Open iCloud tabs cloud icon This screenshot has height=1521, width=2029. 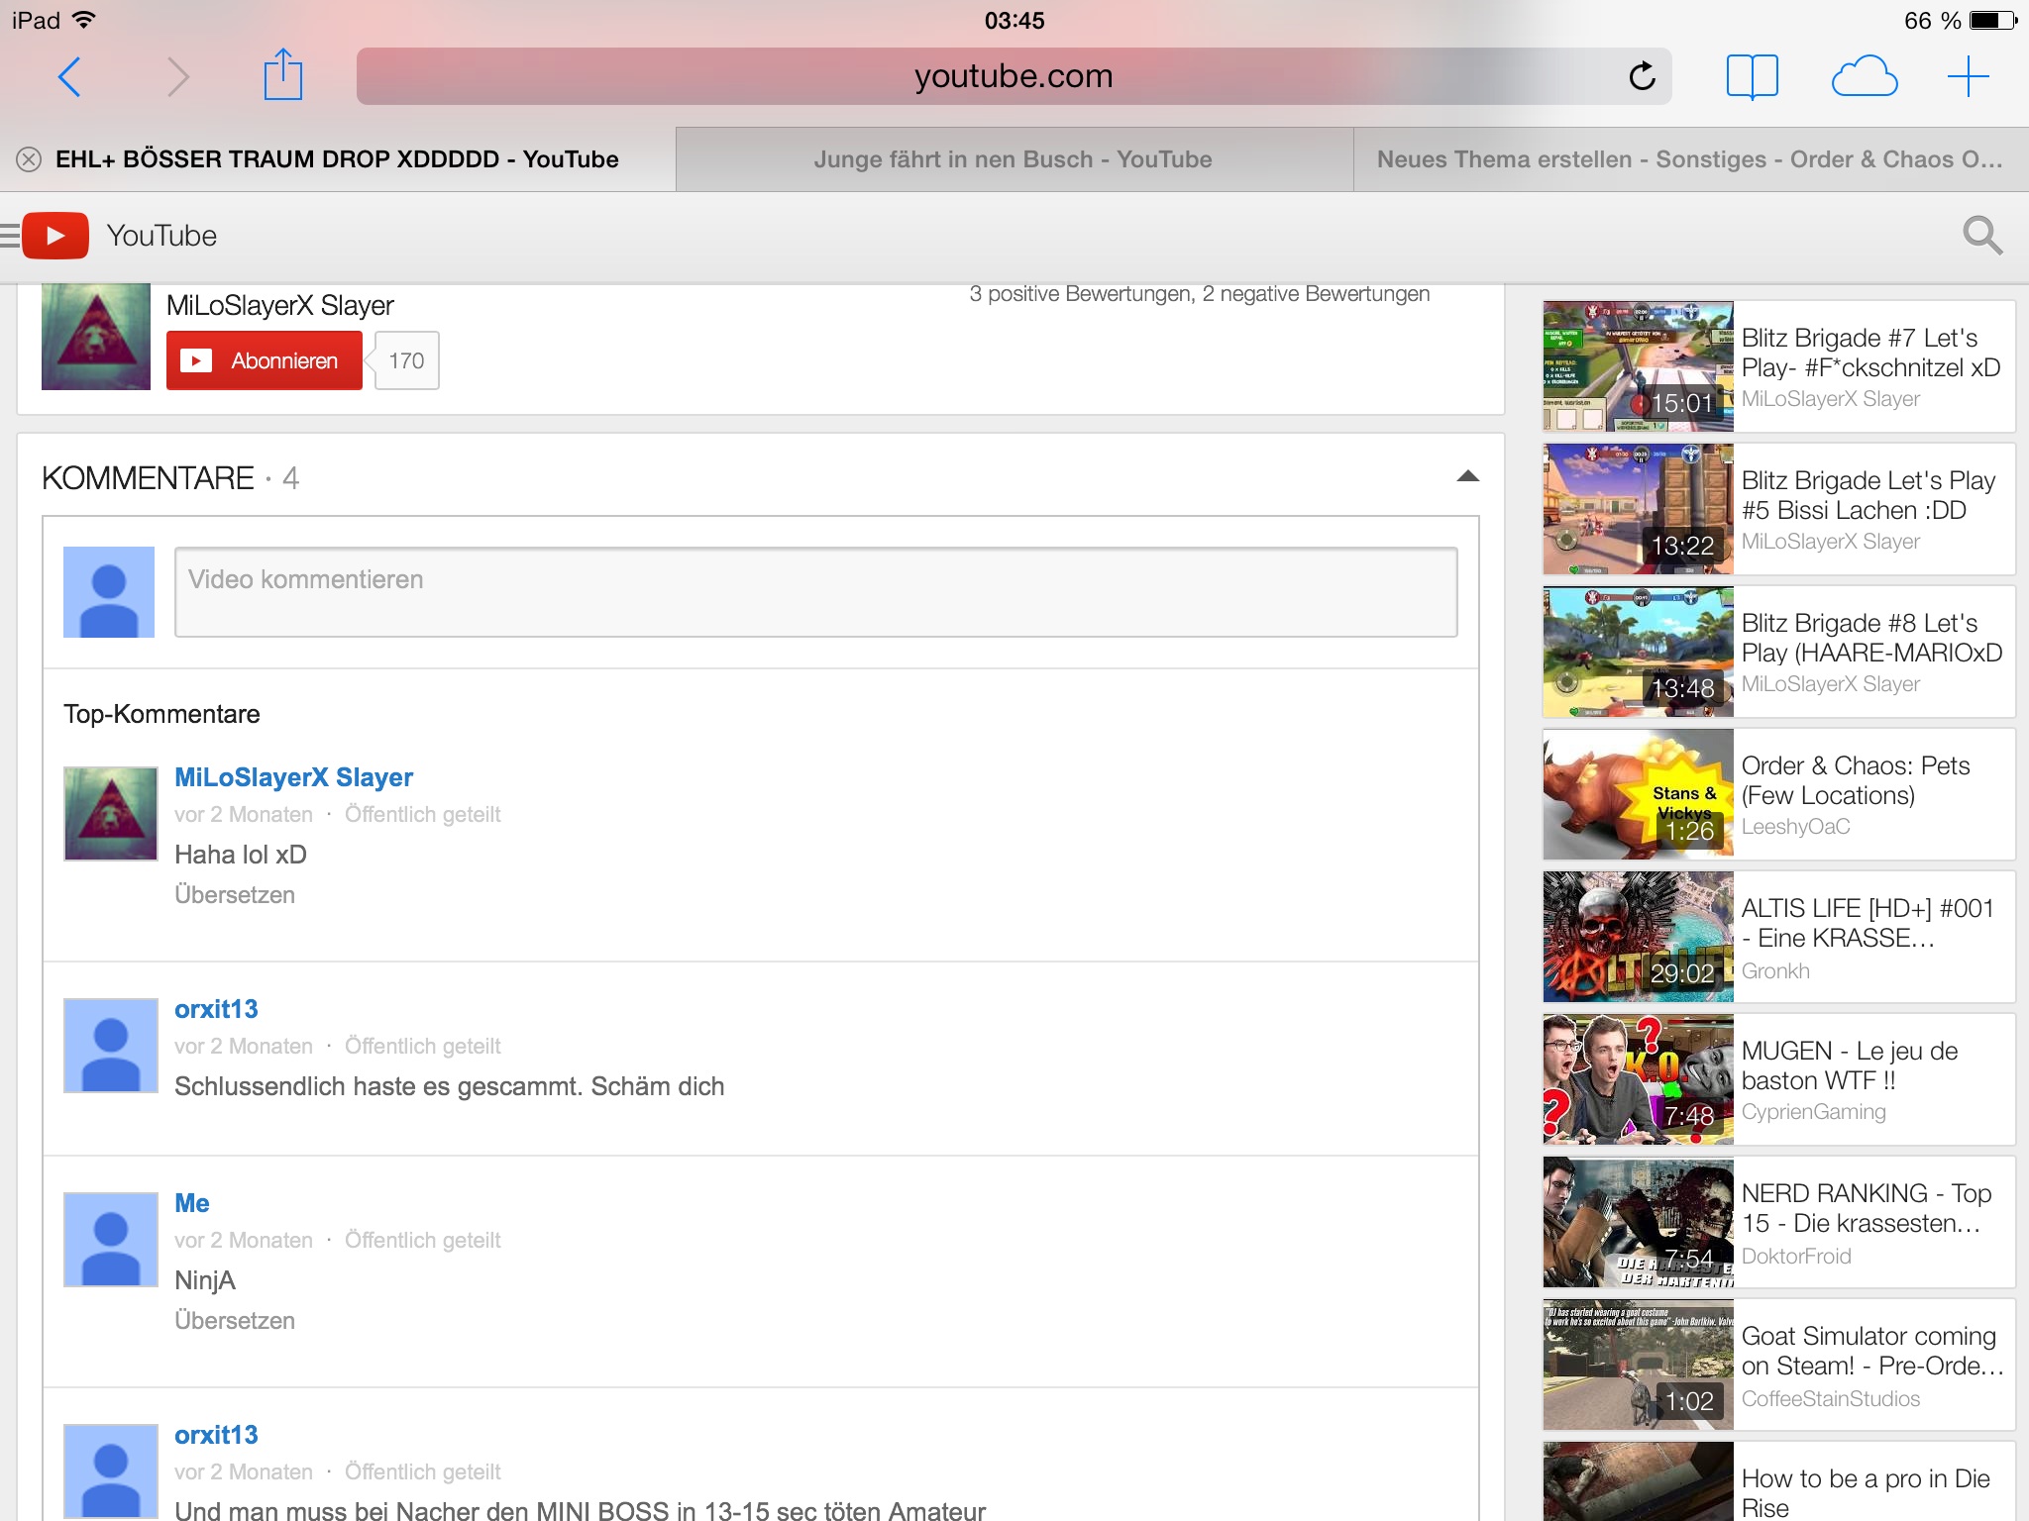click(x=1864, y=76)
